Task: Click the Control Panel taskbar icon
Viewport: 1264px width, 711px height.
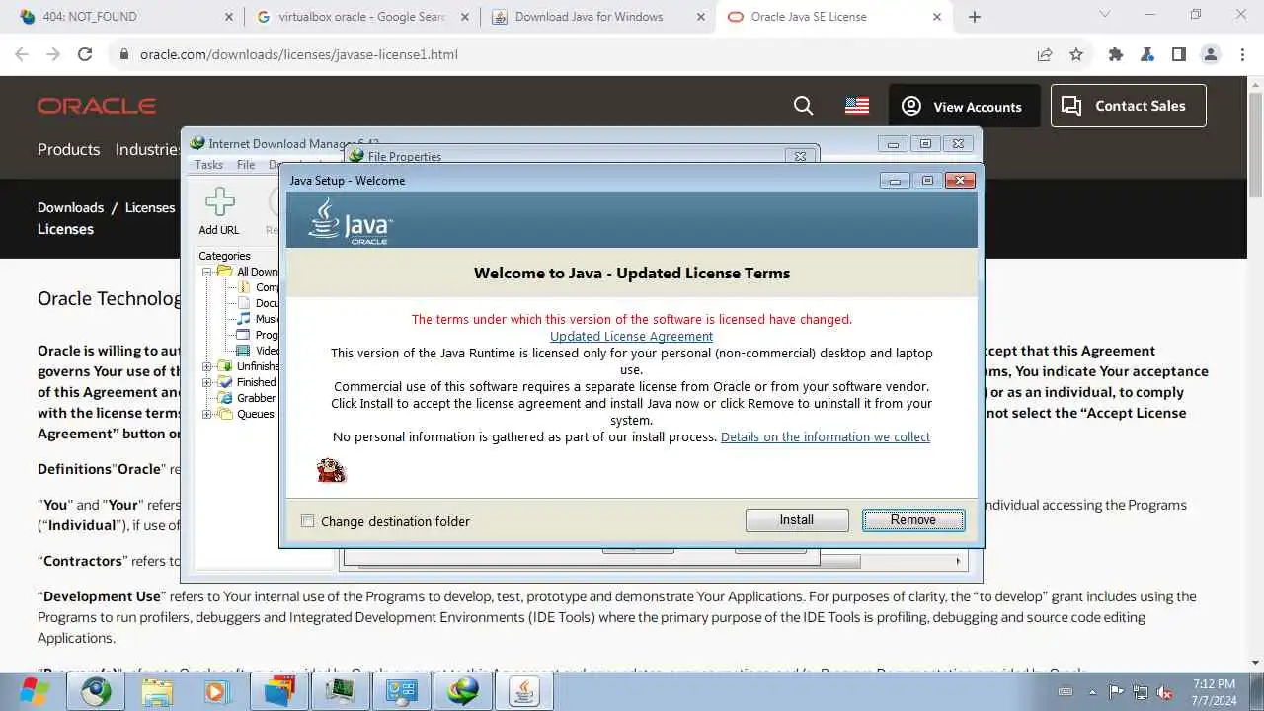Action: 402,691
